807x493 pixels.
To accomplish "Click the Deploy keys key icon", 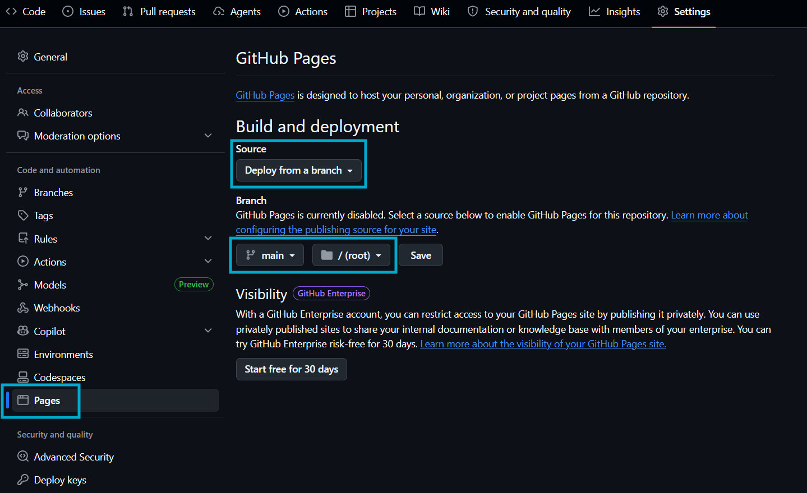I will coord(23,480).
